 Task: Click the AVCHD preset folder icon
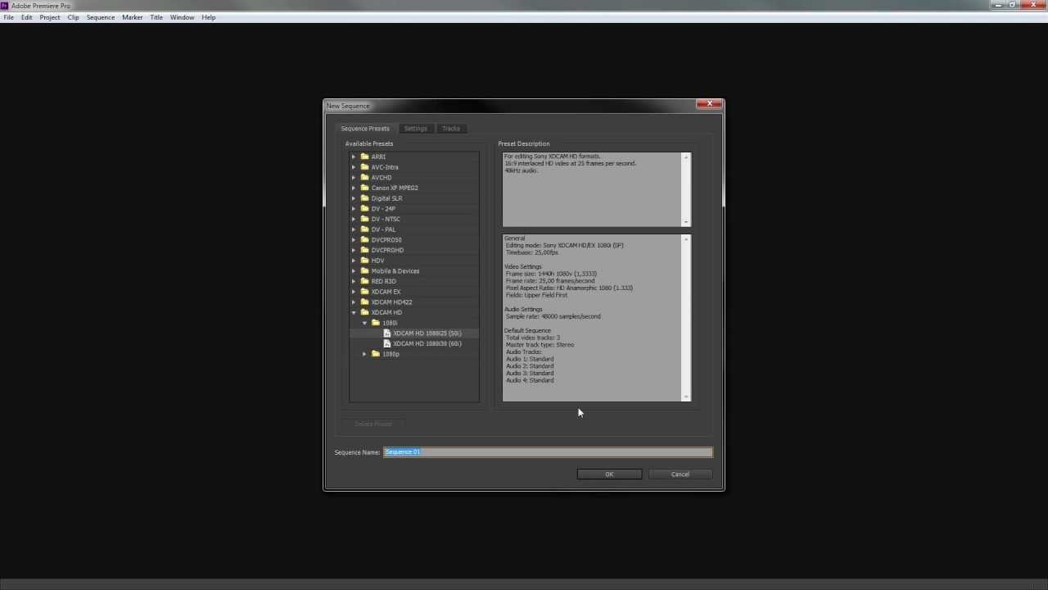(x=364, y=177)
